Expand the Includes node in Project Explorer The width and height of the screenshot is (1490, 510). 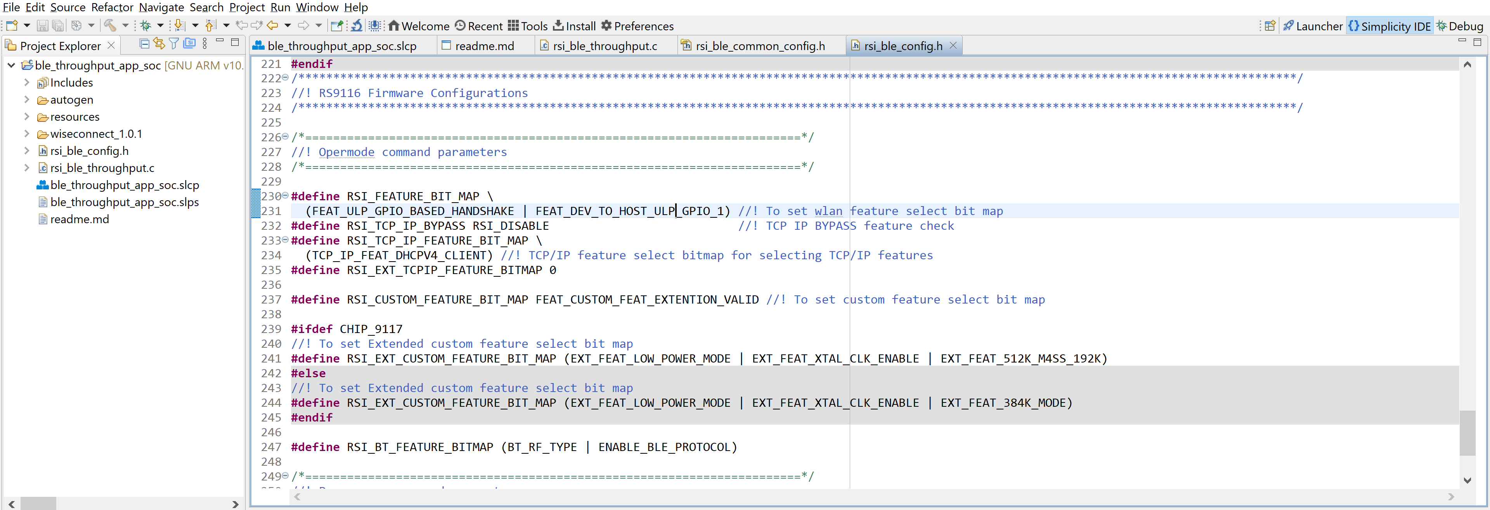coord(27,82)
